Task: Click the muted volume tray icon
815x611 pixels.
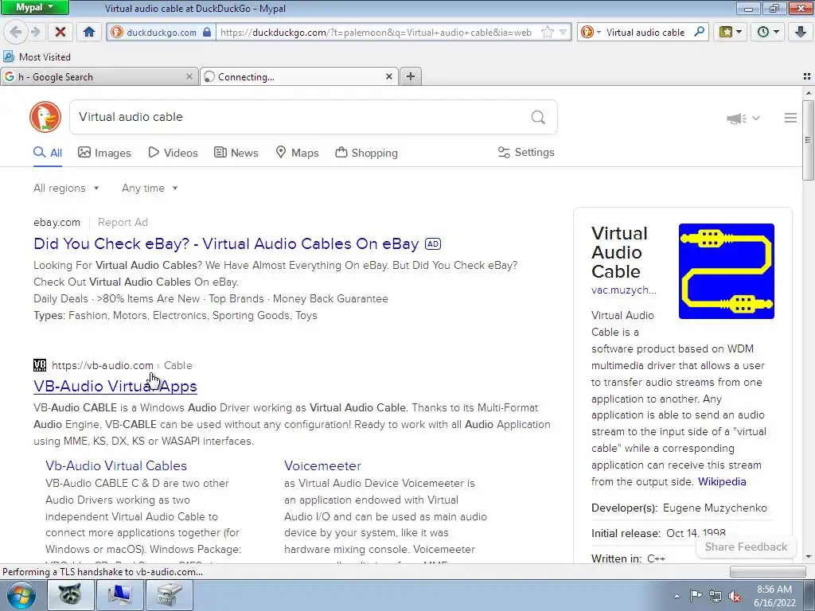Action: (734, 597)
